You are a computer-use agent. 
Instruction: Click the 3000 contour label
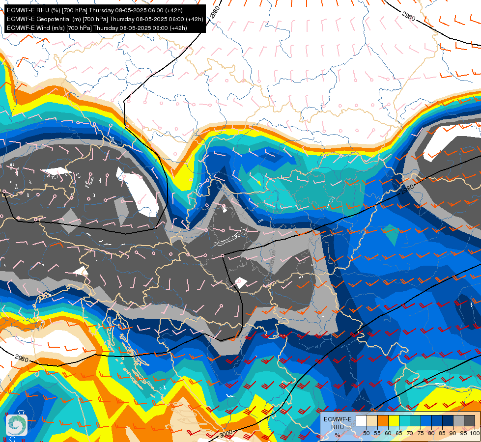(x=226, y=434)
